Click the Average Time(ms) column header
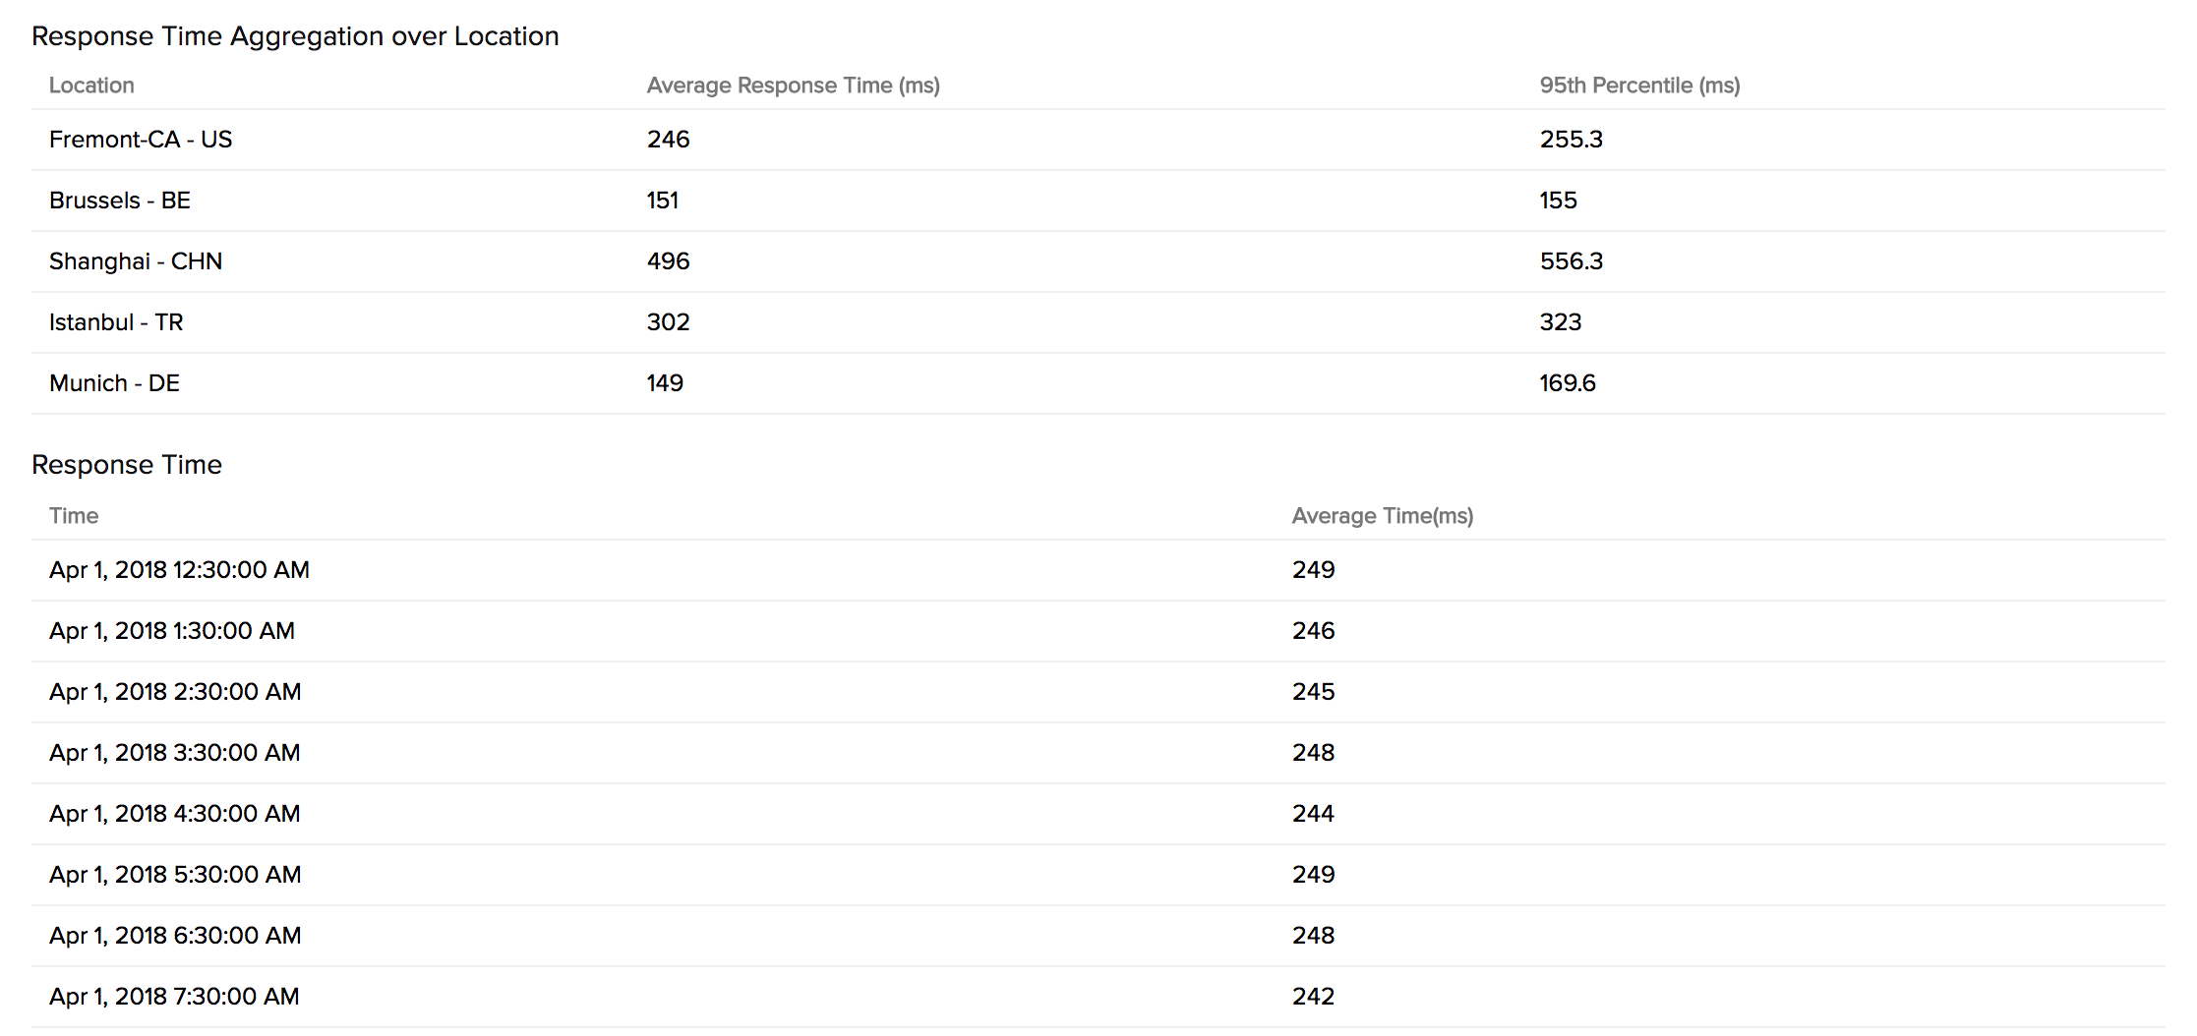The height and width of the screenshot is (1036, 2197). click(1382, 516)
